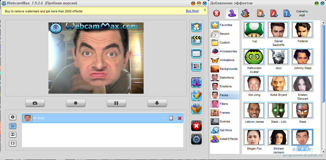
Task: Apply the Megan Fox face effect
Action: pyautogui.click(x=254, y=137)
